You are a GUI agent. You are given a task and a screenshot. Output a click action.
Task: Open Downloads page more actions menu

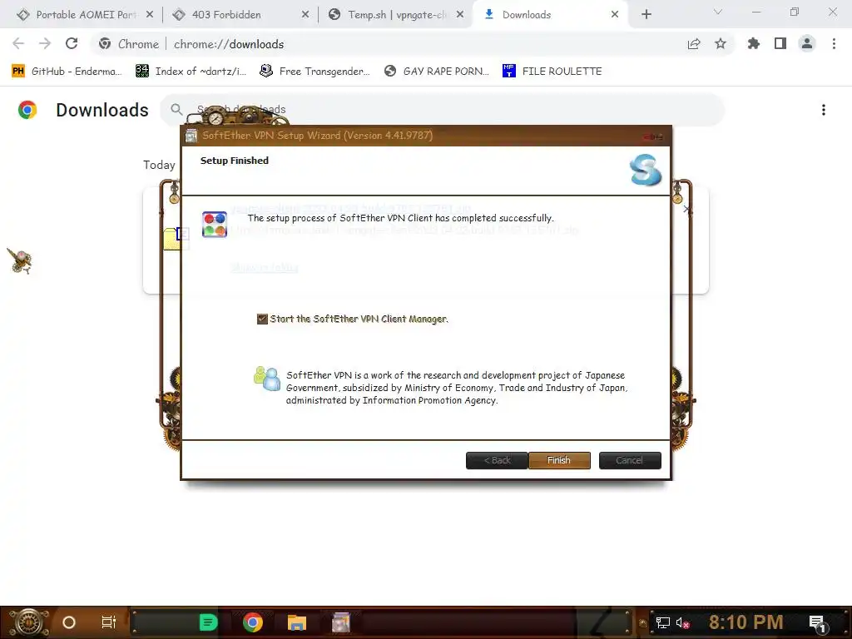pyautogui.click(x=824, y=111)
